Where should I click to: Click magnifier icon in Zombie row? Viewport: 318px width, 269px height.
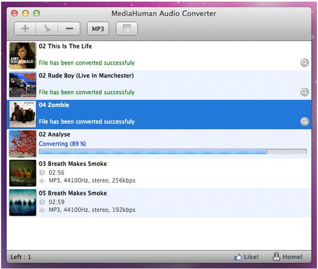click(304, 121)
